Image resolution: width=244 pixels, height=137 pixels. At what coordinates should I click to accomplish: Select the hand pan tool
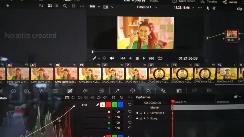coord(214,8)
